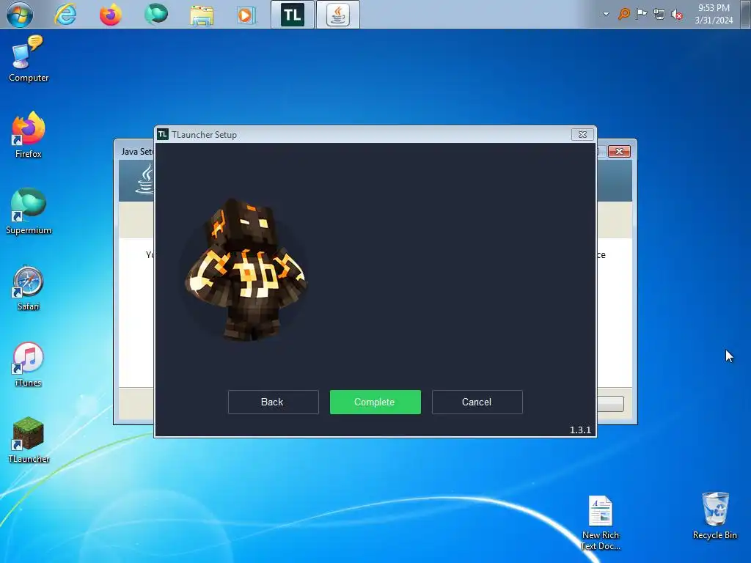Select the iTunes desktop shortcut
The height and width of the screenshot is (563, 751).
tap(29, 364)
